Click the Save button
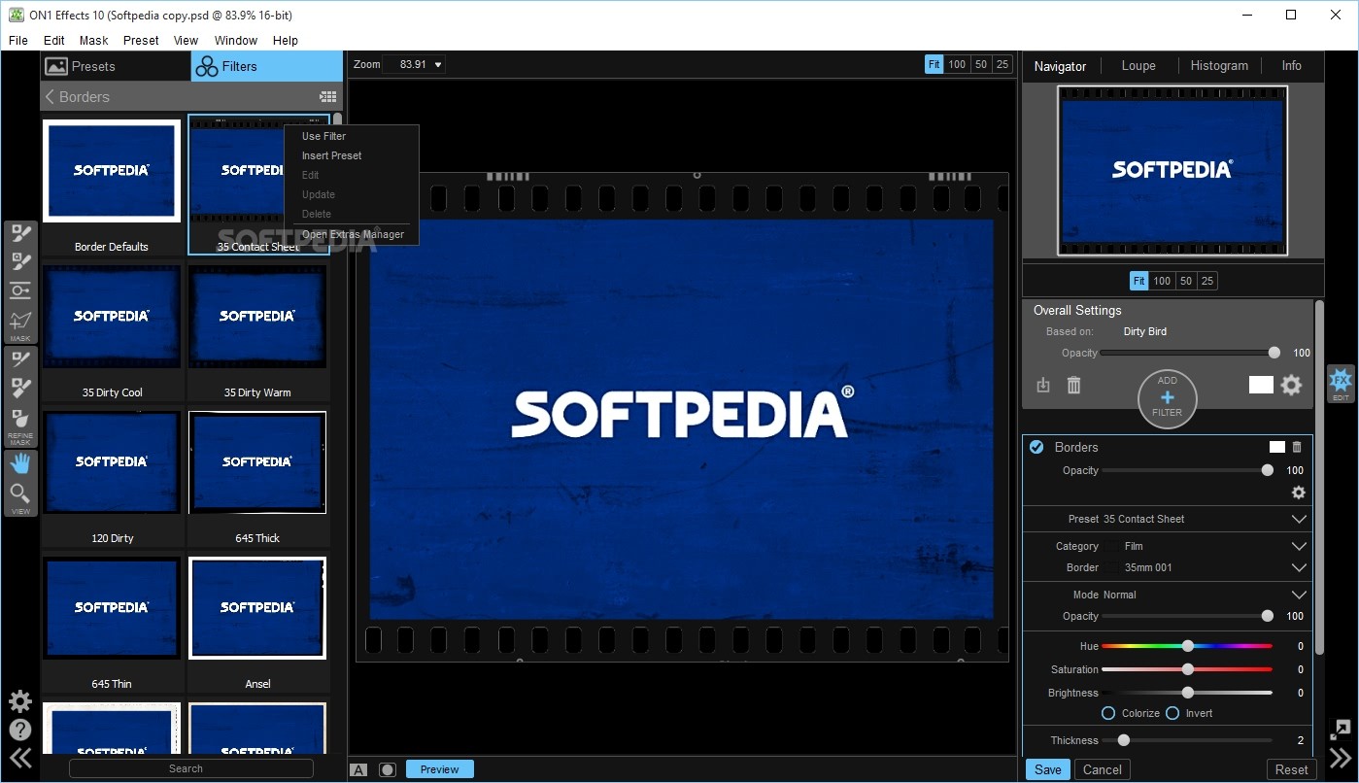 coord(1048,769)
